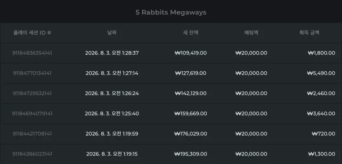
Task: Click the ₩5,490.00 winnings amount
Action: pyautogui.click(x=321, y=73)
